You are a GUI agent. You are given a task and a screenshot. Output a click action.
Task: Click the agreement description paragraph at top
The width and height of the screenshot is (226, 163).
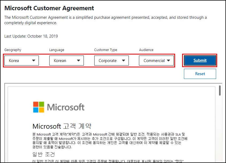coord(106,20)
